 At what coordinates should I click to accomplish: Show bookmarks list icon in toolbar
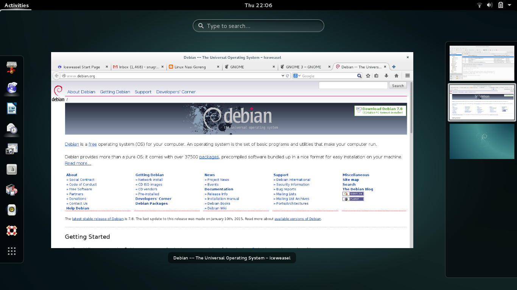coord(376,76)
